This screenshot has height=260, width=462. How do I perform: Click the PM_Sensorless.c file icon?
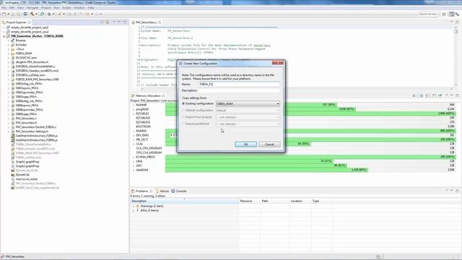pos(13,118)
